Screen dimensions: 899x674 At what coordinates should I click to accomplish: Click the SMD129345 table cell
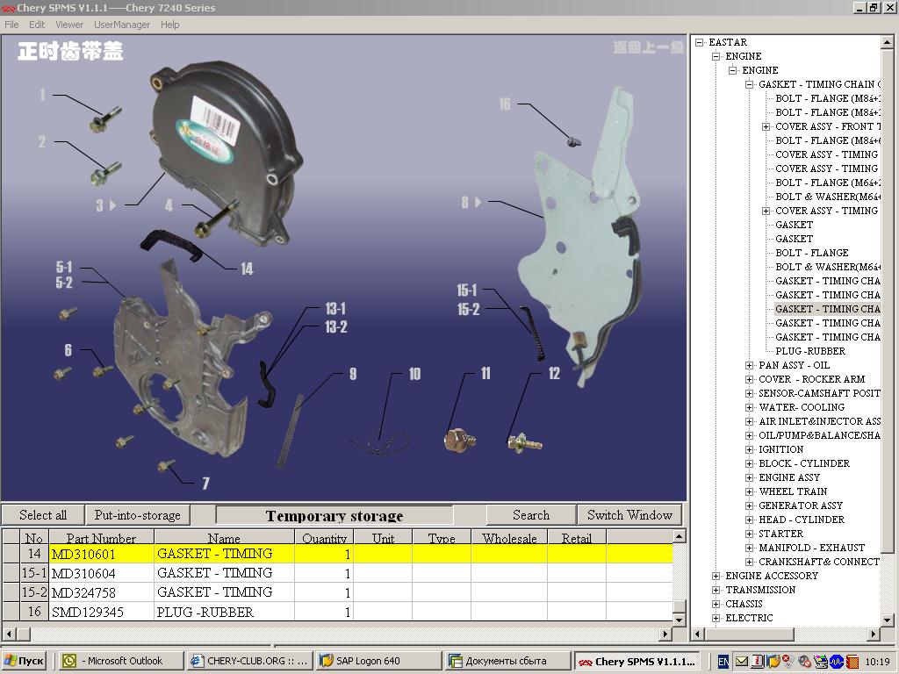102,612
